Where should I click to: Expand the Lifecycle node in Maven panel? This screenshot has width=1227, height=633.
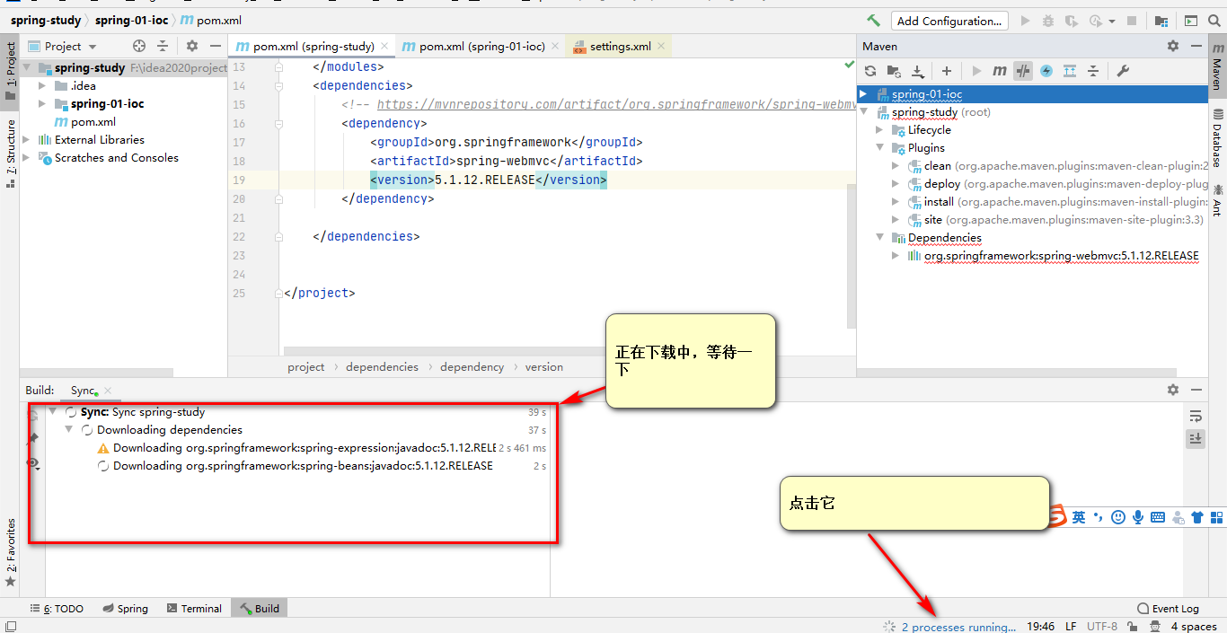click(x=881, y=129)
